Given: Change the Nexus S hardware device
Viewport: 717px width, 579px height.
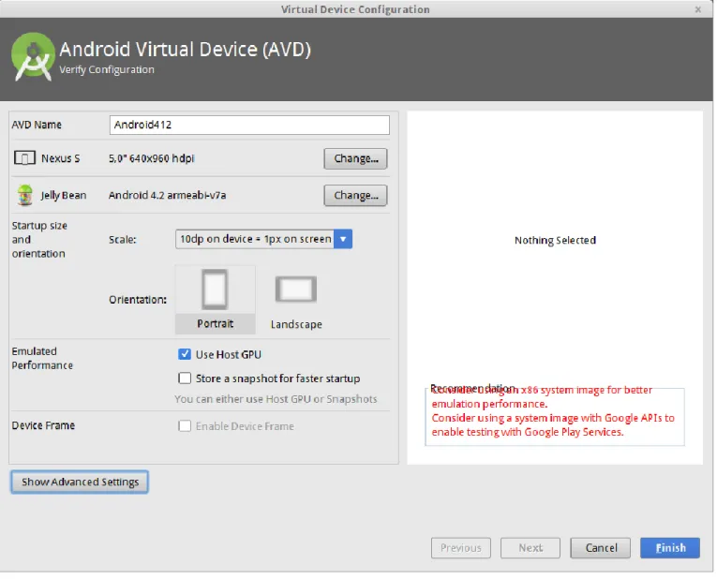Looking at the screenshot, I should (355, 158).
